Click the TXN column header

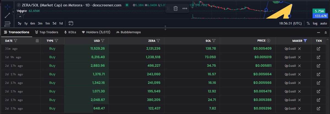[x=318, y=41]
